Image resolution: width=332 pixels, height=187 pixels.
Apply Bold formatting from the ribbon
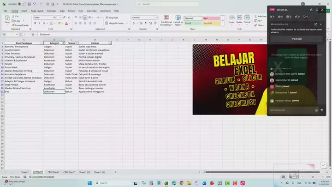click(35, 23)
